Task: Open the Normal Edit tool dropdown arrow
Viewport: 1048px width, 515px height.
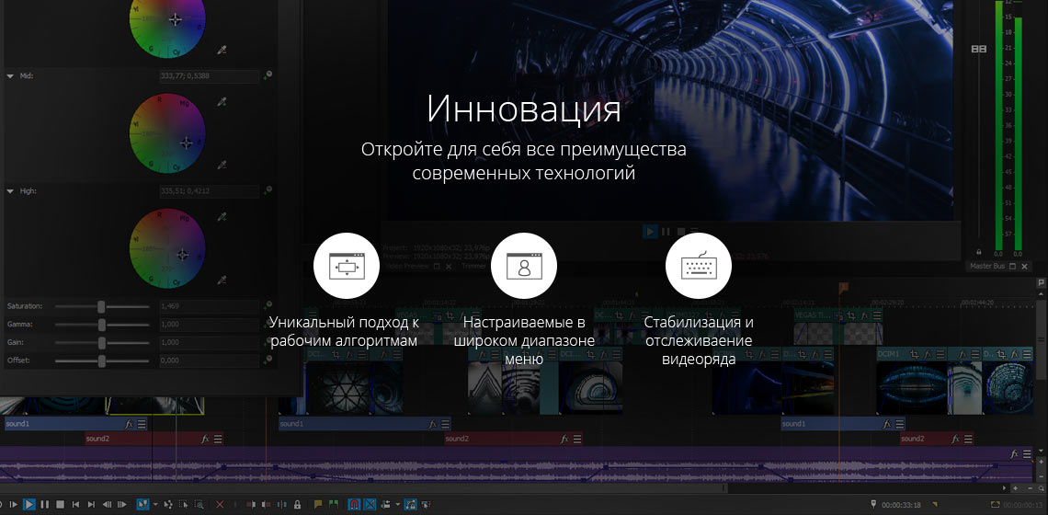Action: pyautogui.click(x=155, y=504)
